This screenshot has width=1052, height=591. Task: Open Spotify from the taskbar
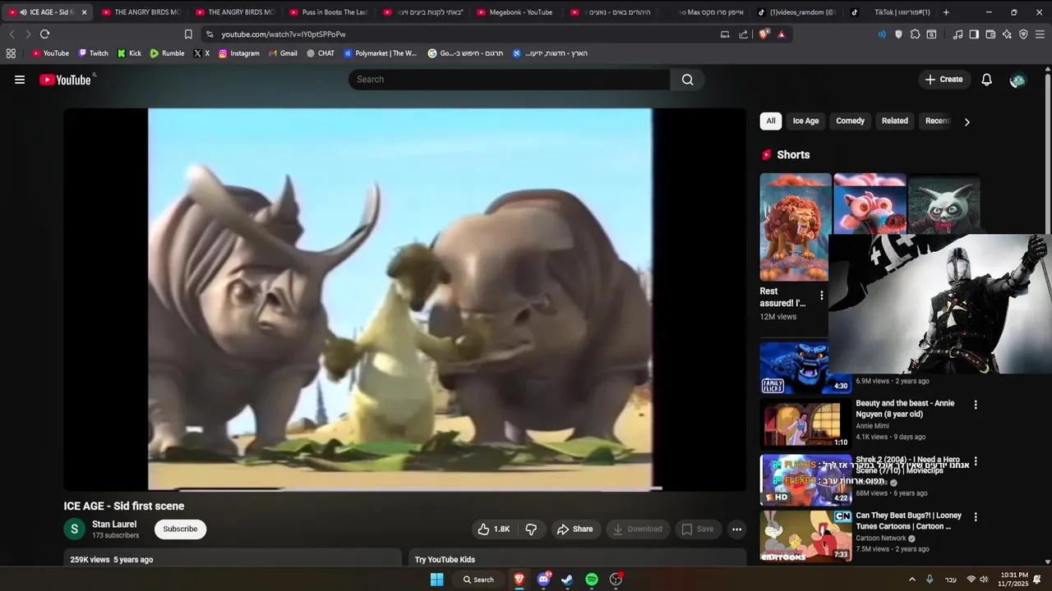592,580
